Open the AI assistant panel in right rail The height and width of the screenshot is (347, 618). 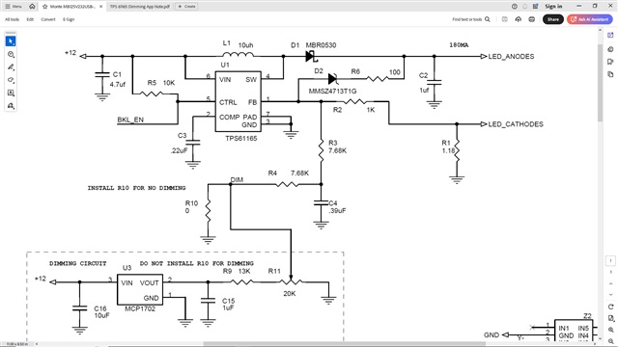coord(610,36)
